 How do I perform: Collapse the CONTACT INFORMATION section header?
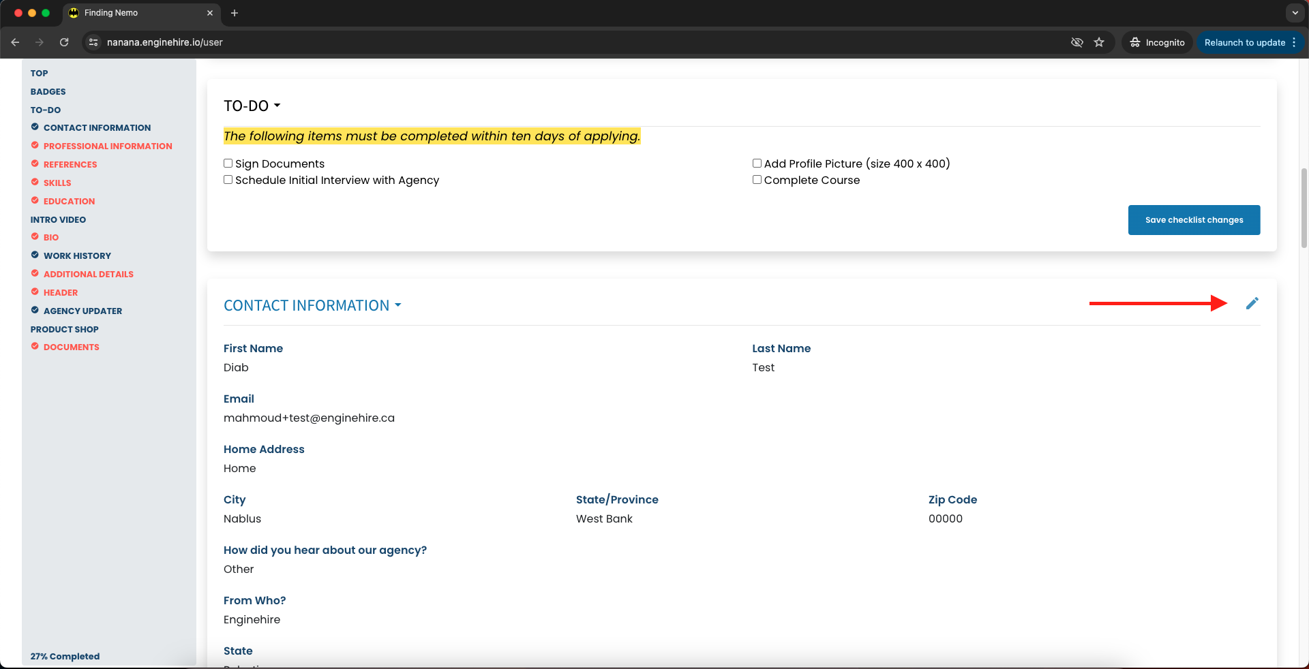[x=312, y=306]
